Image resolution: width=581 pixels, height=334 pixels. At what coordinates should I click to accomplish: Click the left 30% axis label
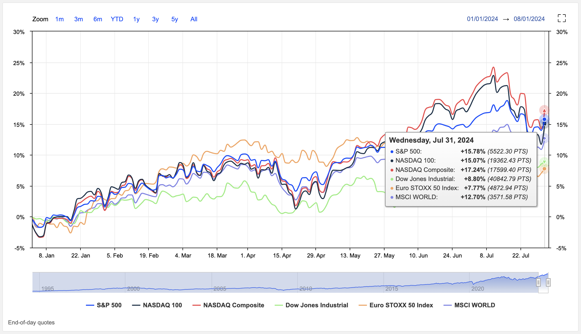coord(19,32)
